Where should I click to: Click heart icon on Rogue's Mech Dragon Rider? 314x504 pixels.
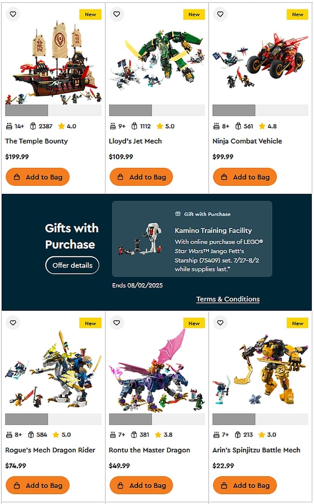pos(13,323)
